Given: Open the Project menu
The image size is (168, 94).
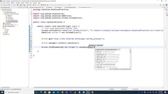Looking at the screenshot, I should [x=27, y=3].
